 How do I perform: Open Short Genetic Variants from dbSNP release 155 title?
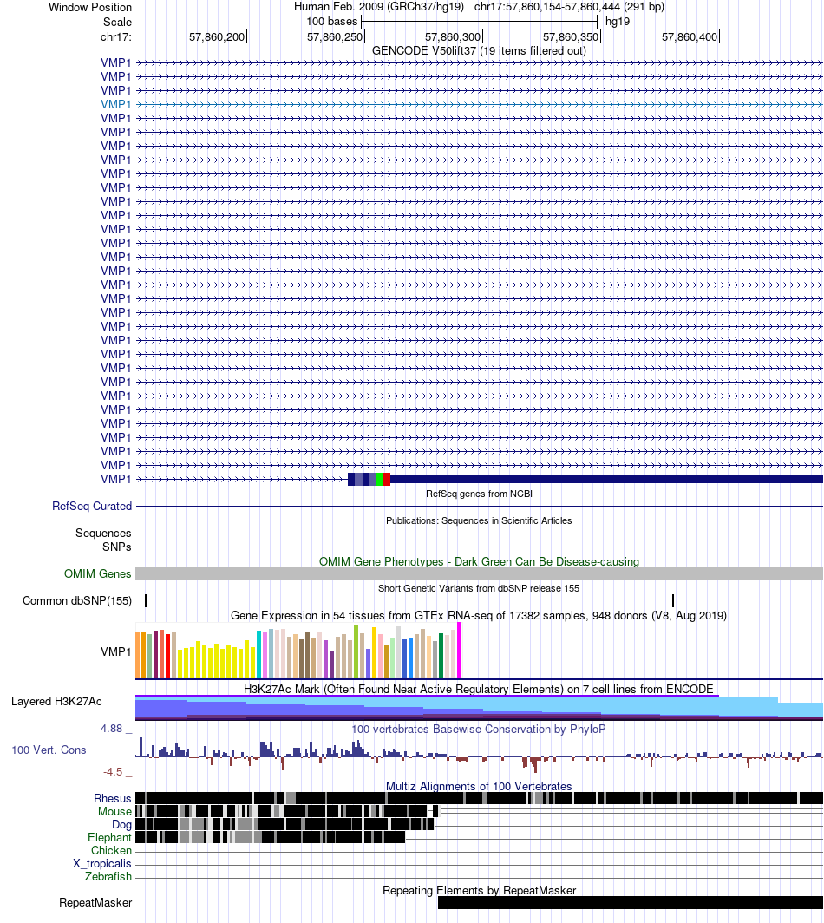coord(479,589)
